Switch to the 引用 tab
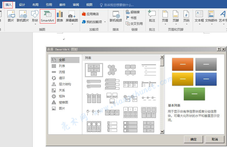 click(x=49, y=5)
